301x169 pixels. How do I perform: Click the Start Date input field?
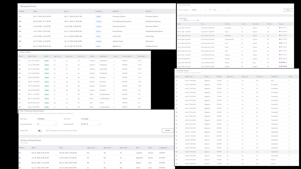point(47,119)
